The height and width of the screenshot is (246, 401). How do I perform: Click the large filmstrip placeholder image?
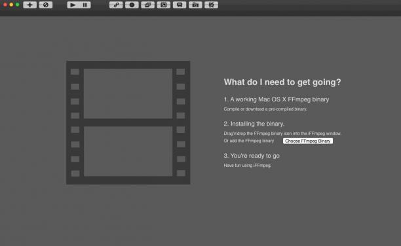pos(128,122)
